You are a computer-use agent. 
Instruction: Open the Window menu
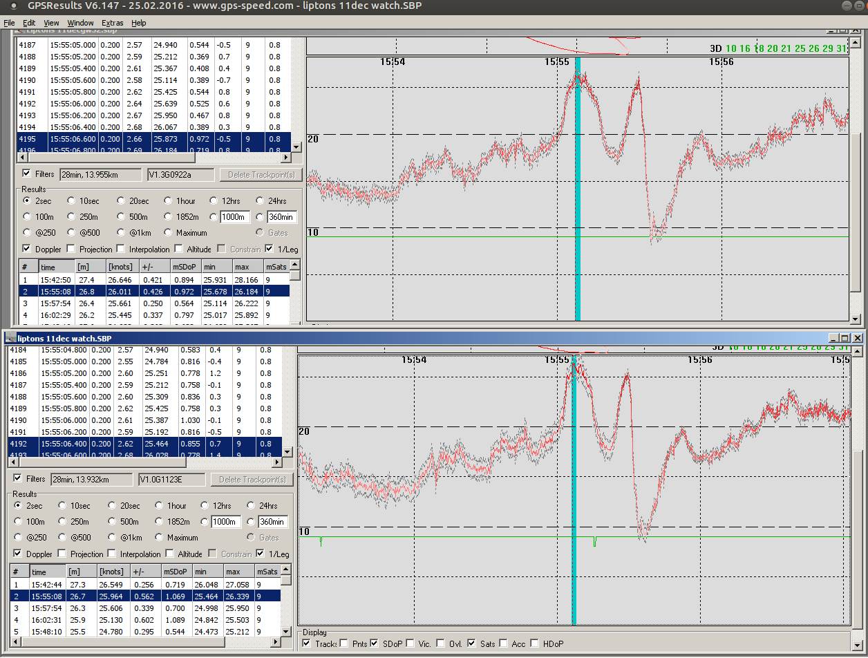(x=80, y=23)
